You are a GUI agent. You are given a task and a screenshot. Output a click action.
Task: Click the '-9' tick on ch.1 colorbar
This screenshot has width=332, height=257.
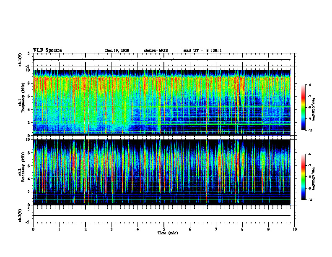(x=310, y=119)
